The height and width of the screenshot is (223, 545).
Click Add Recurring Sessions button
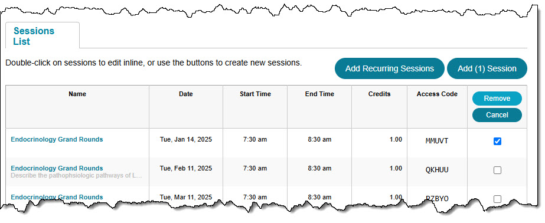coord(389,68)
